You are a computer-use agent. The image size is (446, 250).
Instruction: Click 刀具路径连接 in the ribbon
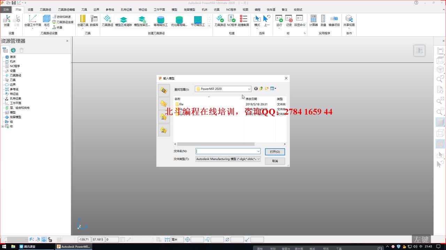click(63, 22)
